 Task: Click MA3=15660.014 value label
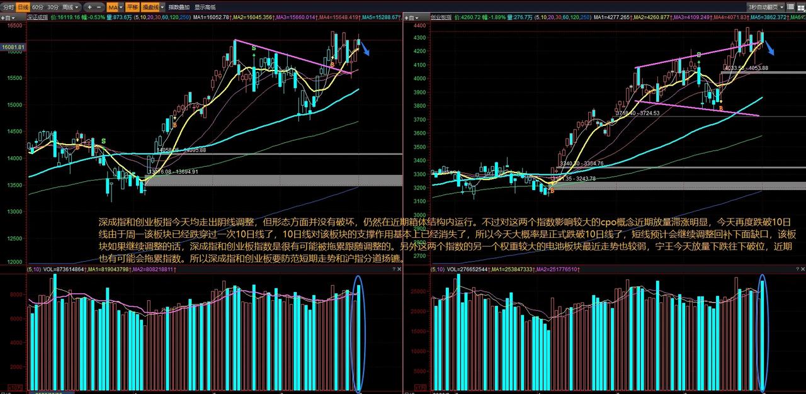coord(296,17)
